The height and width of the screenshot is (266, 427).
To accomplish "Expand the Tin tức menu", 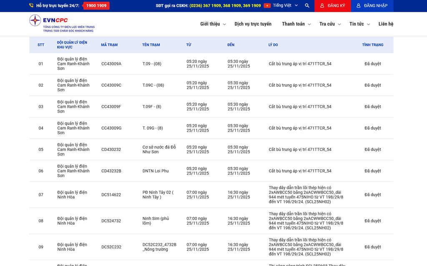I will coord(359,24).
